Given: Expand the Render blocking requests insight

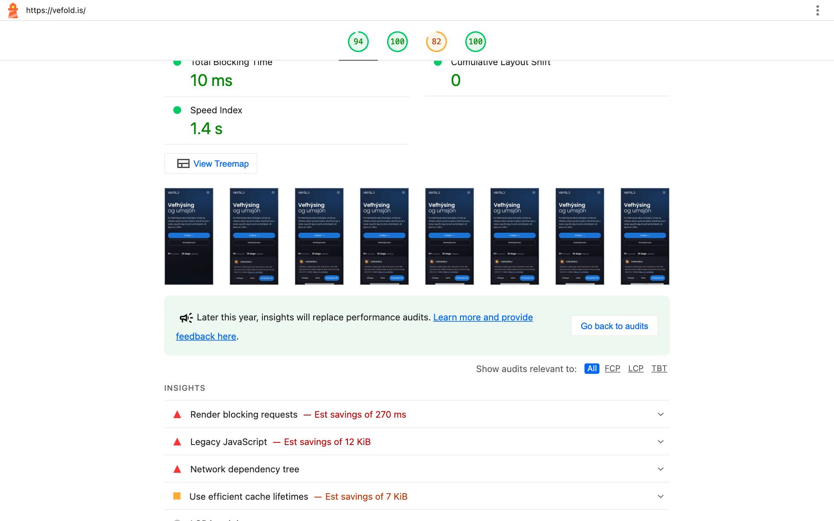Looking at the screenshot, I should click(417, 414).
